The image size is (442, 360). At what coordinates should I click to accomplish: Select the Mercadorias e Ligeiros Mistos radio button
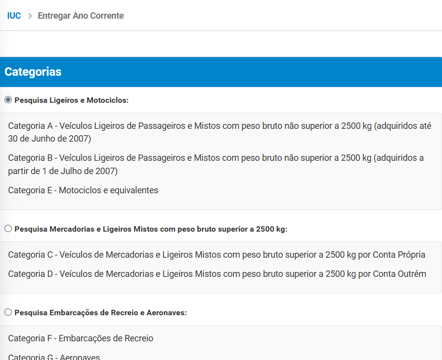(x=8, y=229)
